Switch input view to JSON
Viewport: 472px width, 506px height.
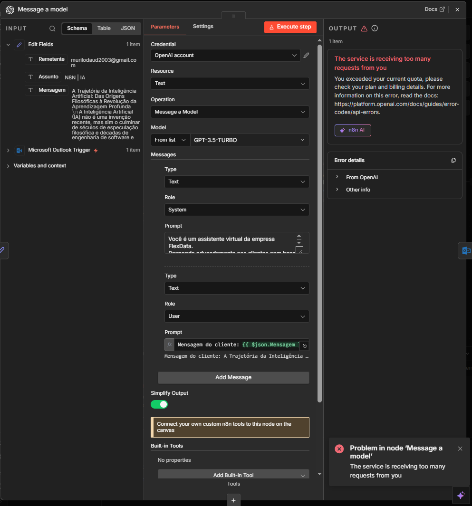[128, 28]
